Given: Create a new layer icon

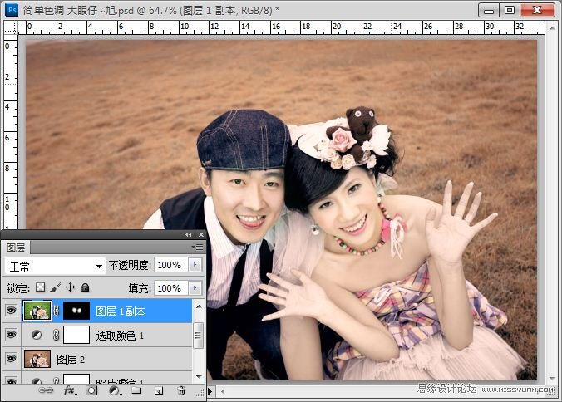Looking at the screenshot, I should pyautogui.click(x=159, y=390).
